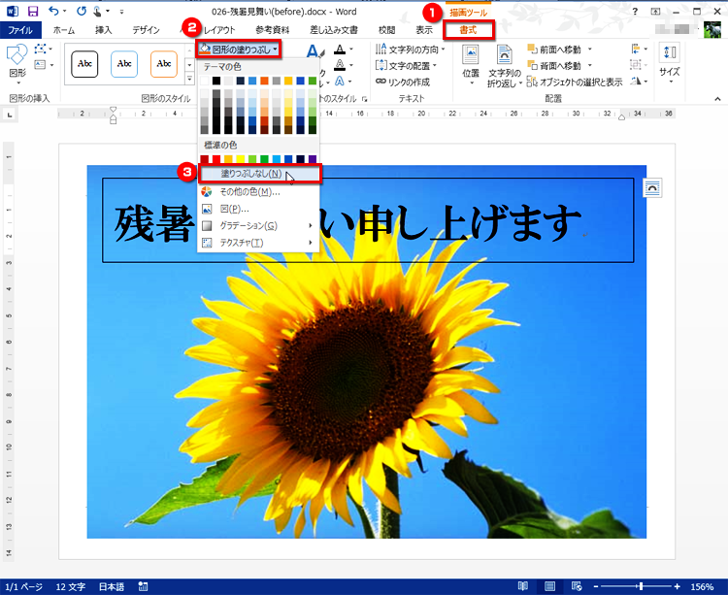Click the Draw Text Box icon
The width and height of the screenshot is (728, 595).
41,64
